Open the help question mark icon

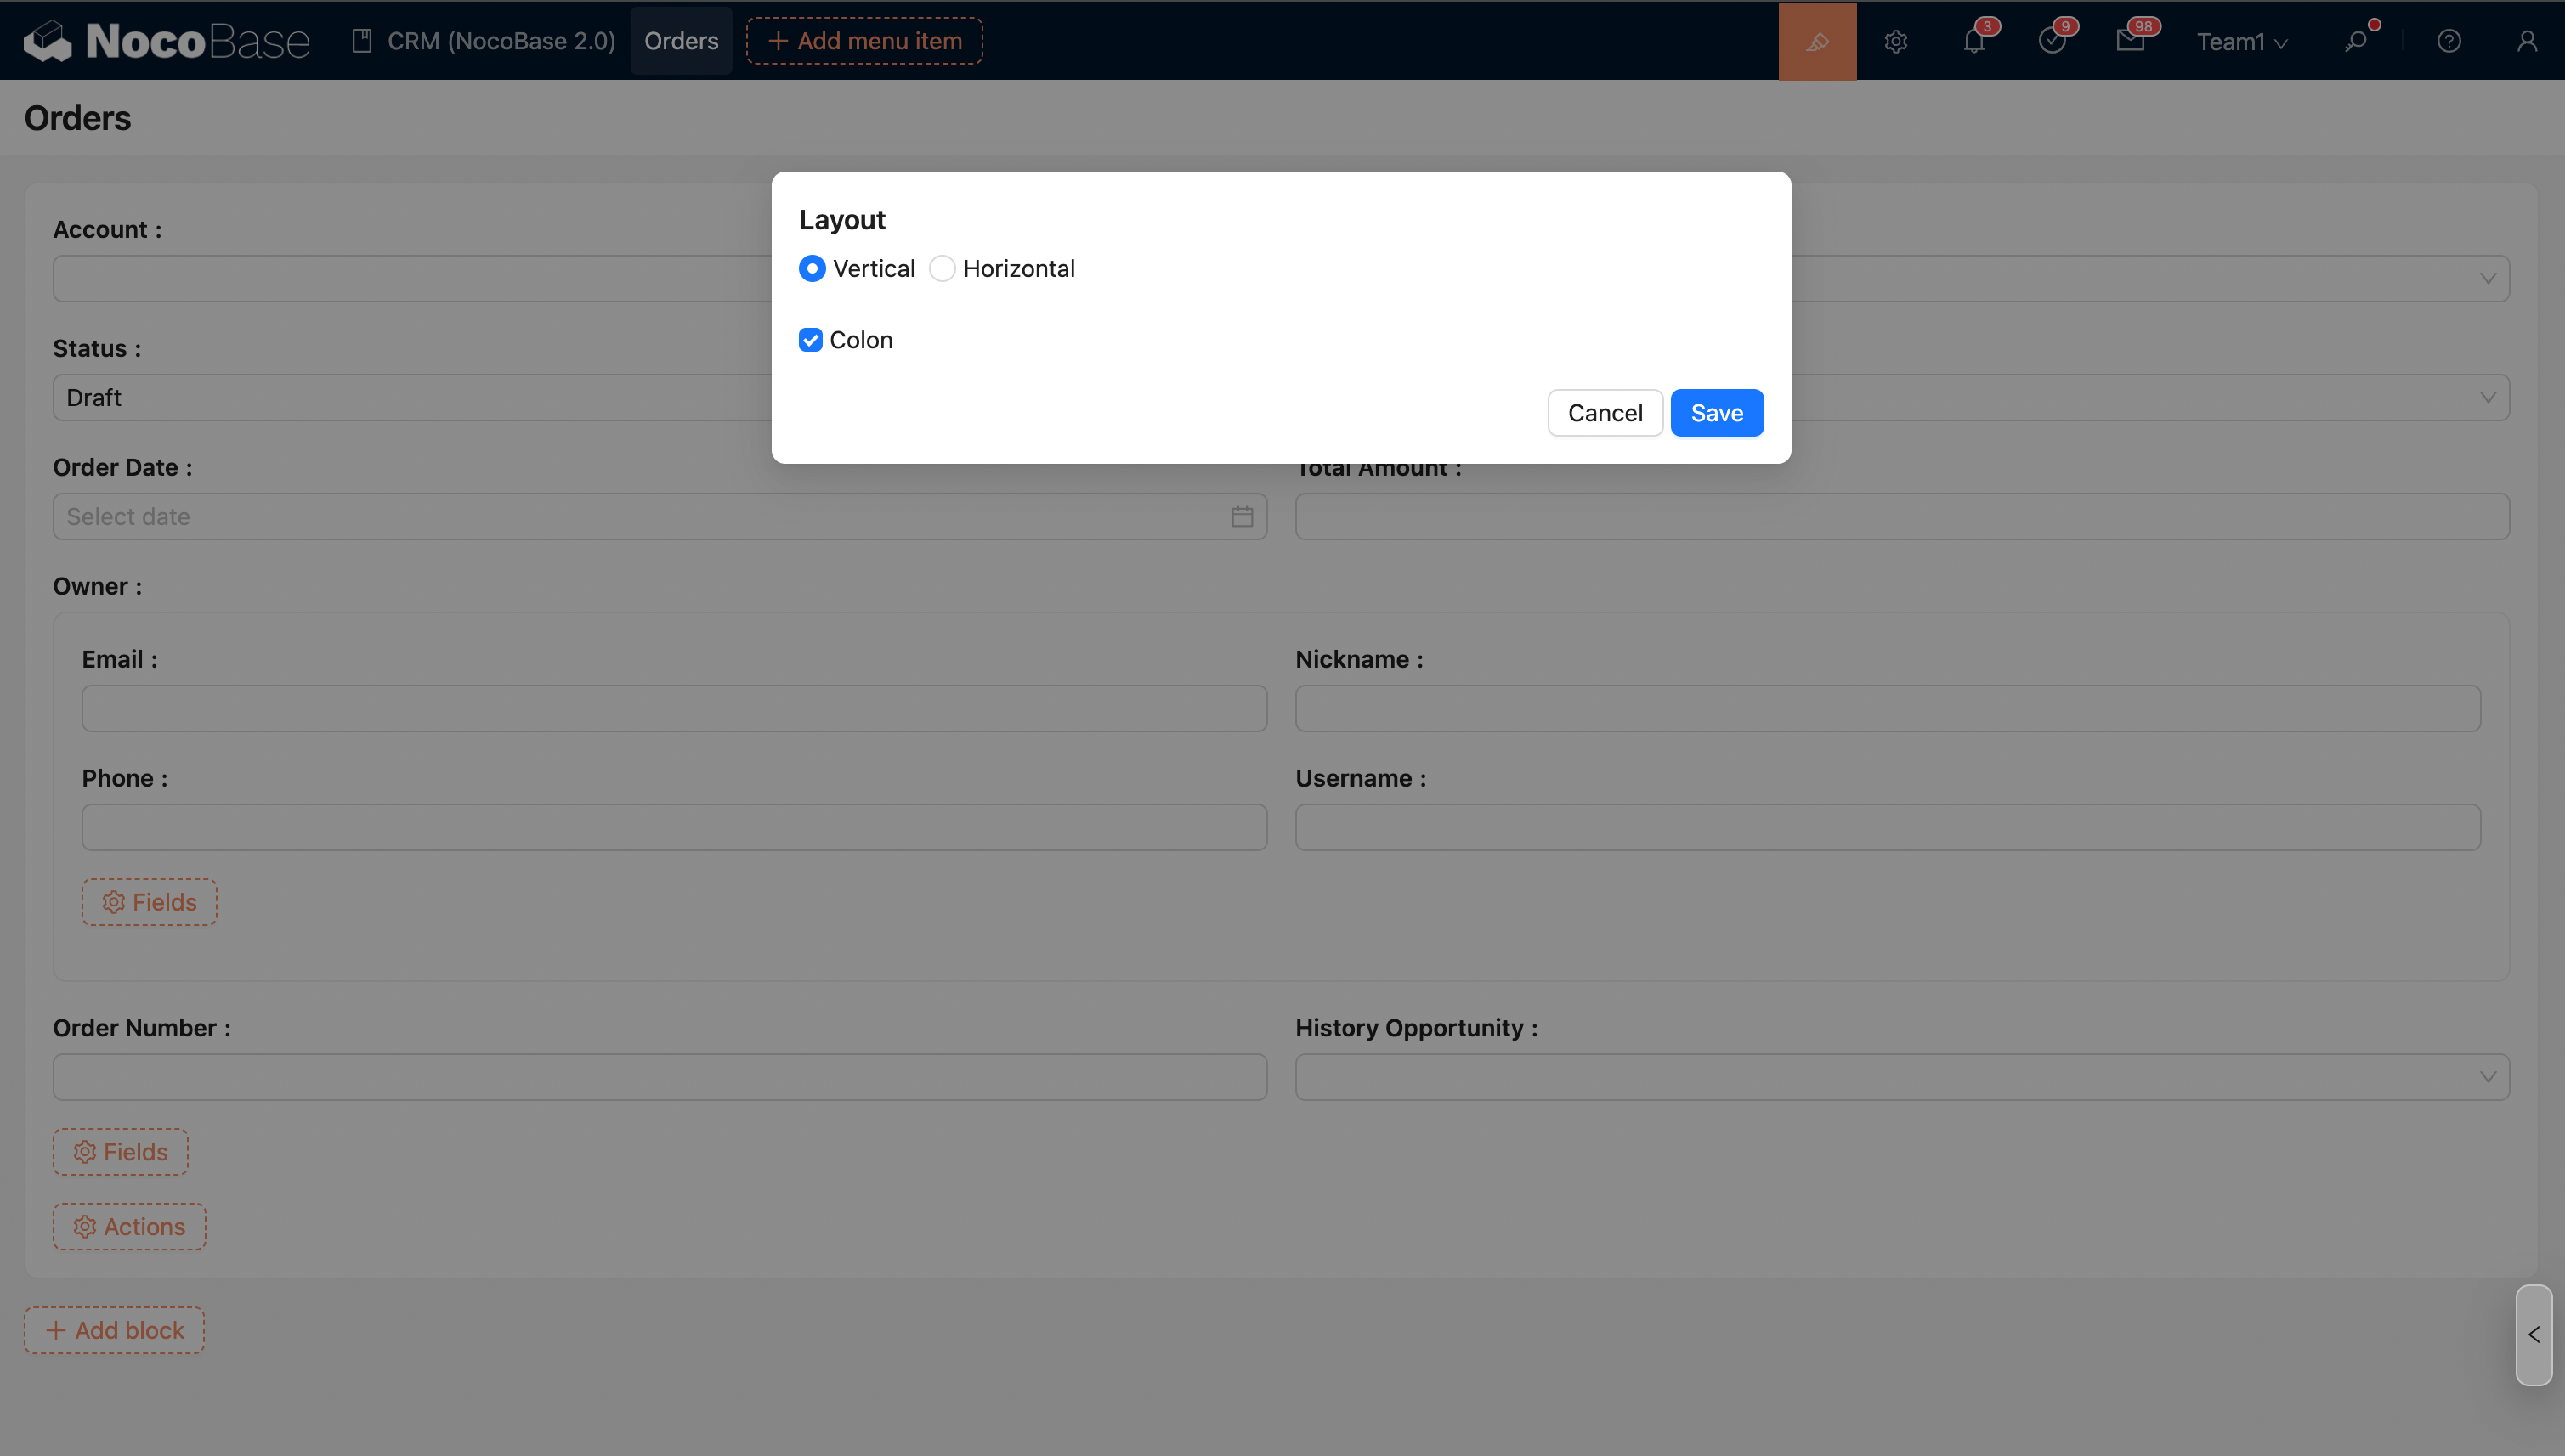[2448, 41]
